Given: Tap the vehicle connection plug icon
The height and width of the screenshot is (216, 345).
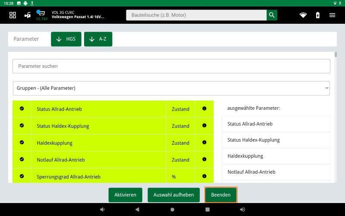Looking at the screenshot, I should (27, 15).
